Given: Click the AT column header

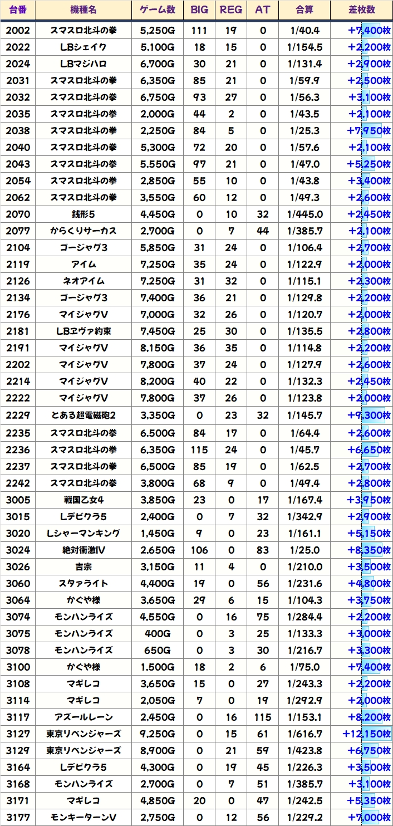Looking at the screenshot, I should tap(262, 10).
